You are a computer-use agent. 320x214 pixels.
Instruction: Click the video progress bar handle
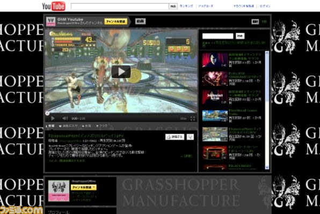(47, 113)
